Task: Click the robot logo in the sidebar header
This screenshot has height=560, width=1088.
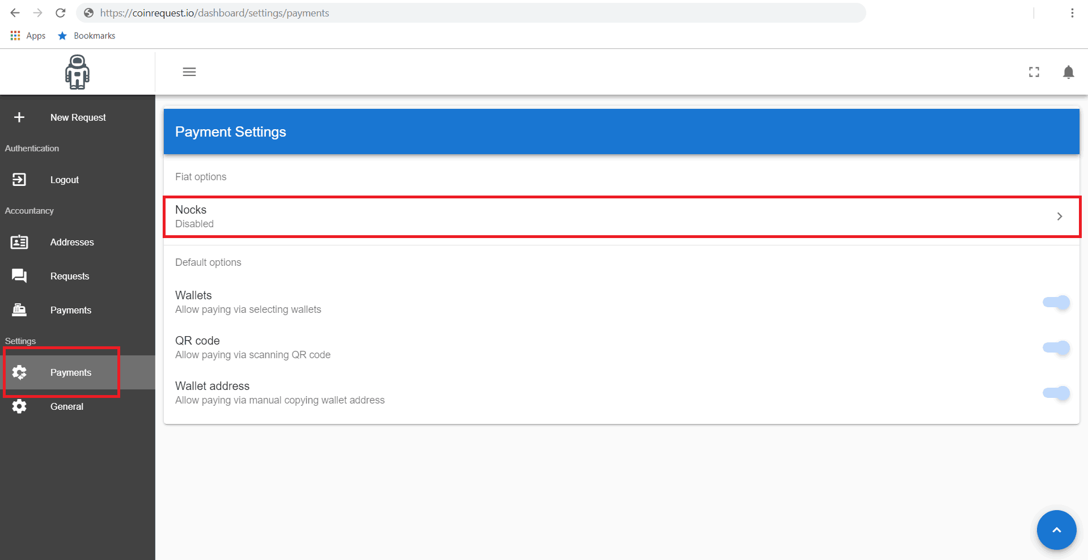Action: click(x=77, y=72)
